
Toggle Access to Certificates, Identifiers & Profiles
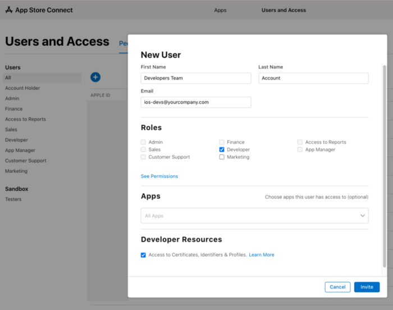144,255
